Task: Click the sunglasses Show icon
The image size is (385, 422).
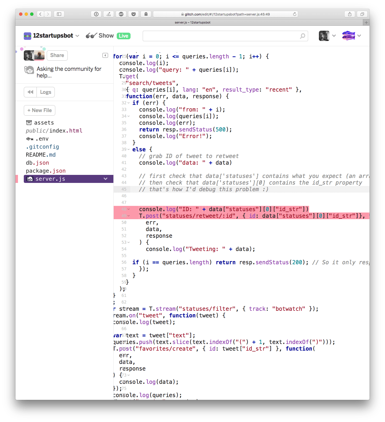Action: pyautogui.click(x=91, y=36)
